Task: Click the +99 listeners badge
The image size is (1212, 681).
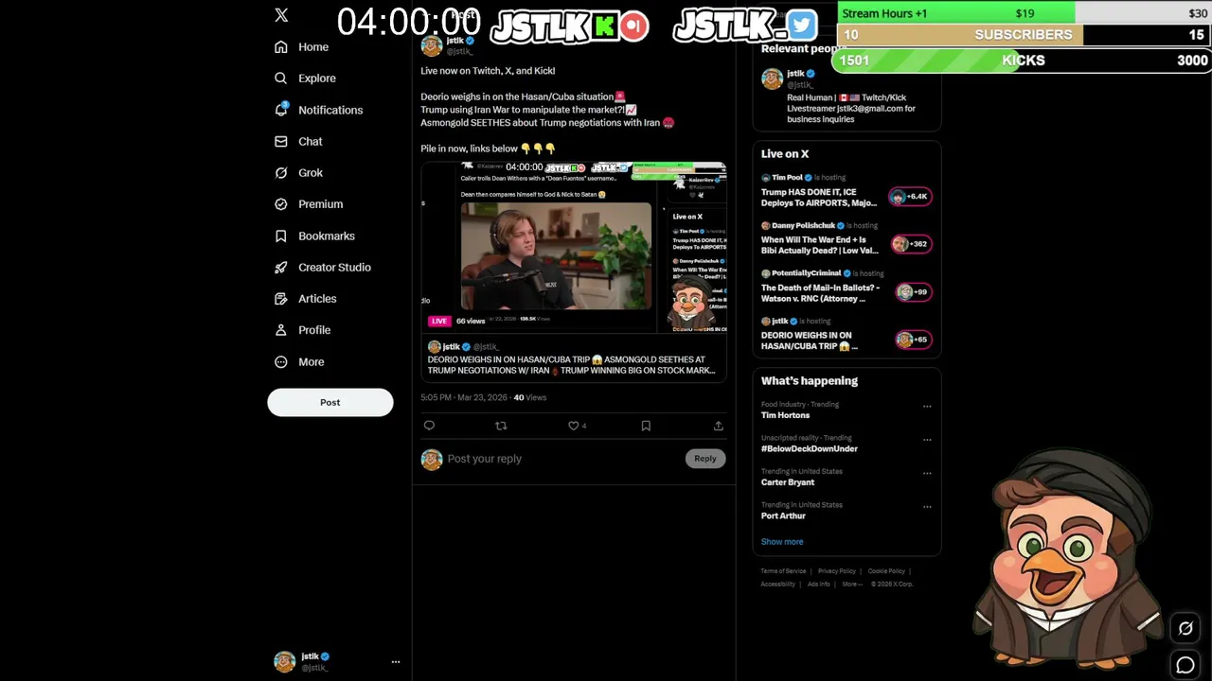Action: pyautogui.click(x=913, y=292)
